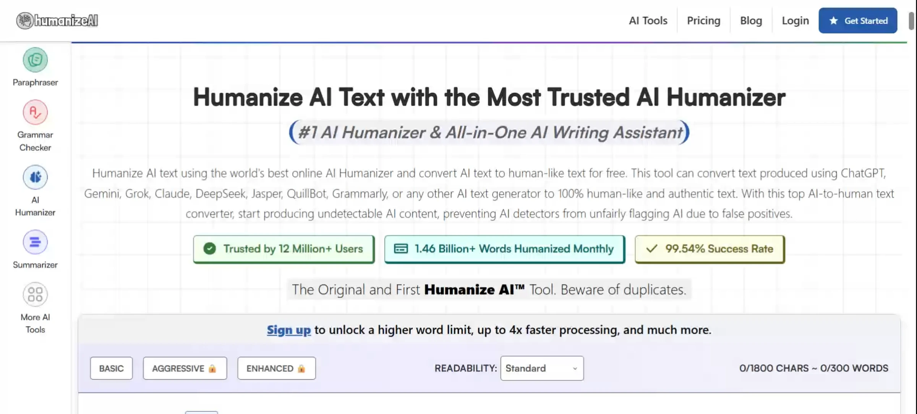The width and height of the screenshot is (917, 414).
Task: Select the Paraphraser tool in the sidebar
Action: point(35,60)
